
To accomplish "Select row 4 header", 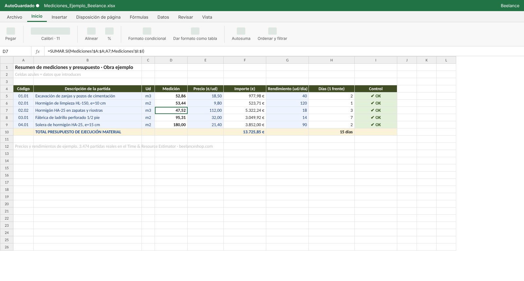I will [7, 89].
